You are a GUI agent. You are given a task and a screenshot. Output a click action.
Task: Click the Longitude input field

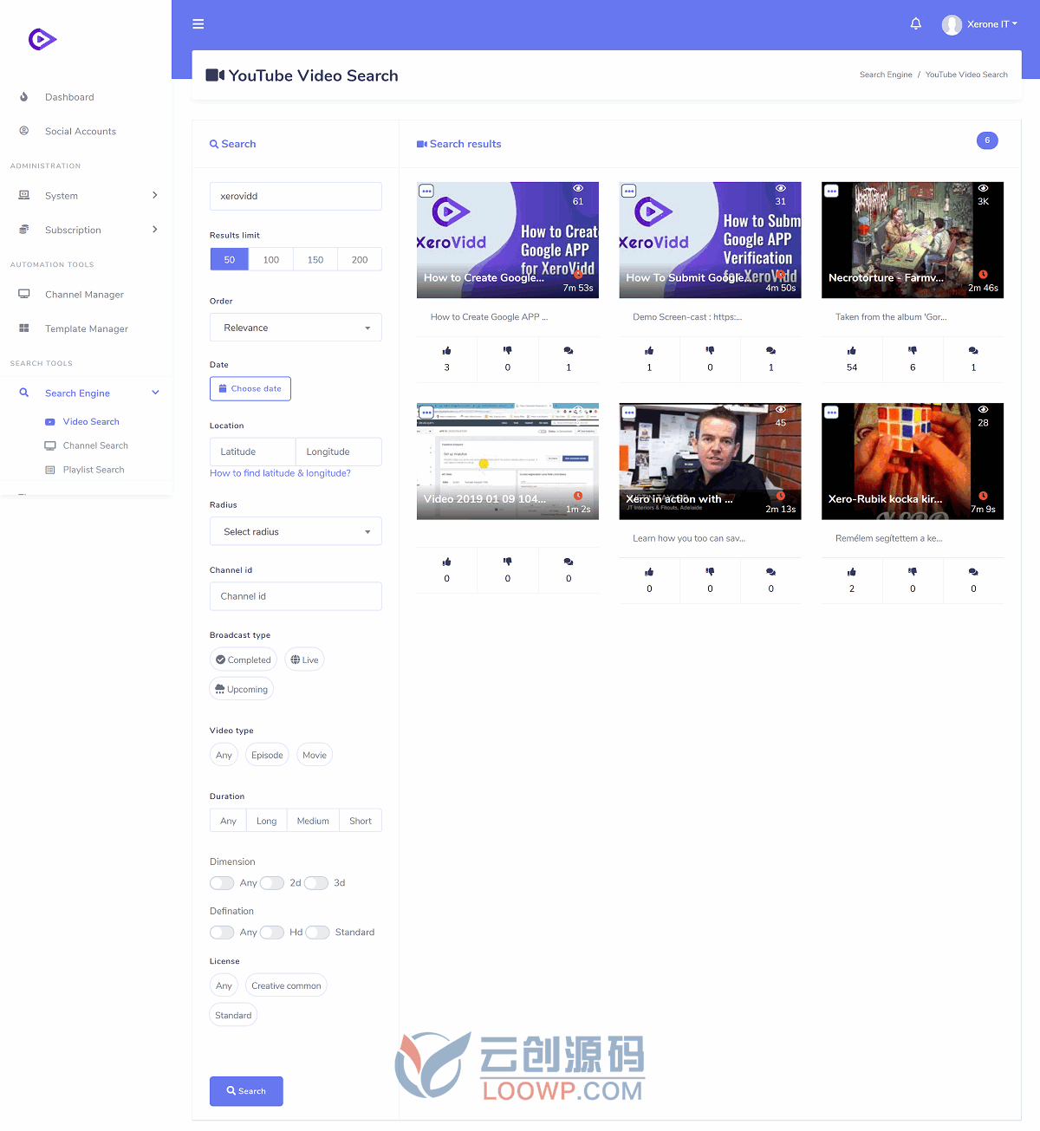tap(339, 452)
